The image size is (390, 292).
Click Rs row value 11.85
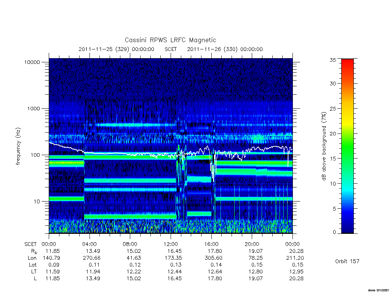coord(53,251)
